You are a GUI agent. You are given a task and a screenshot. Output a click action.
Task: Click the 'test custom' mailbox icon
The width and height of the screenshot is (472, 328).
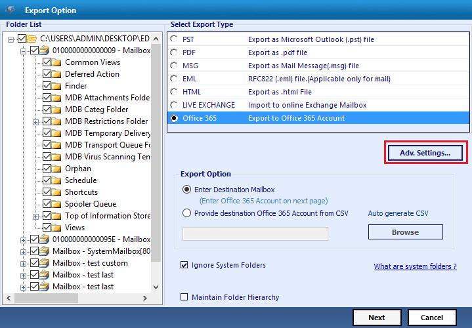[44, 263]
